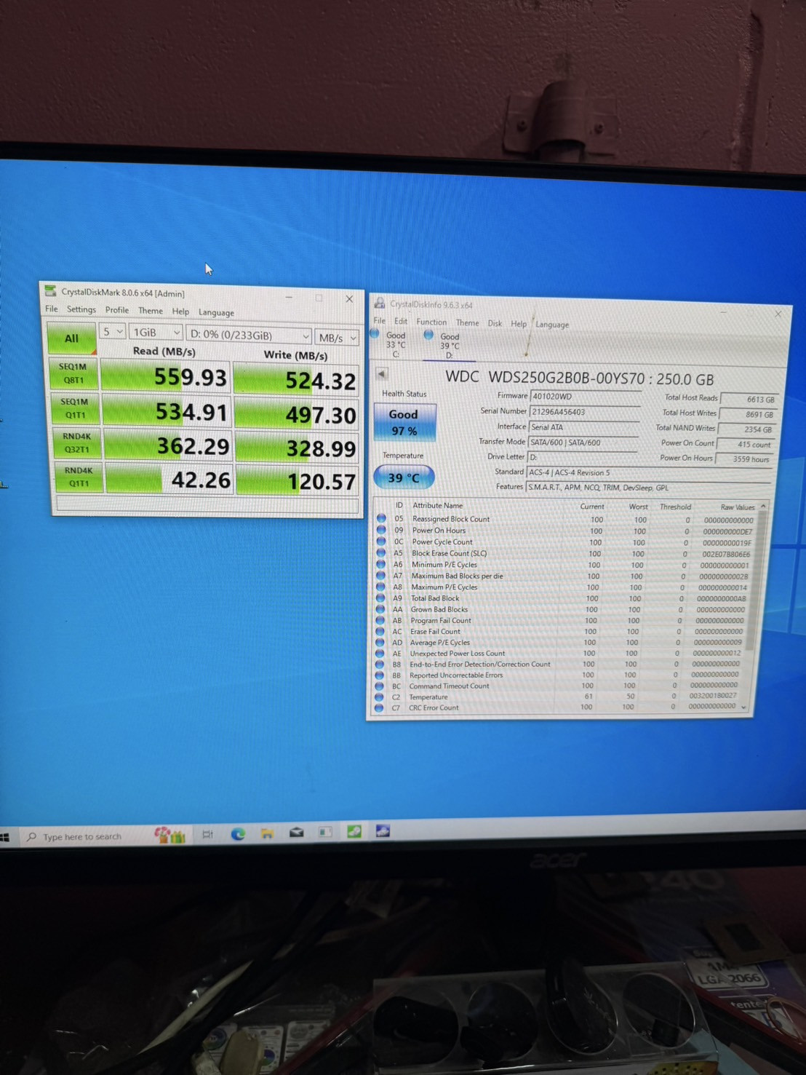Viewport: 806px width, 1075px height.
Task: Start the SEQ1M Q1T1 test
Action: [x=74, y=408]
